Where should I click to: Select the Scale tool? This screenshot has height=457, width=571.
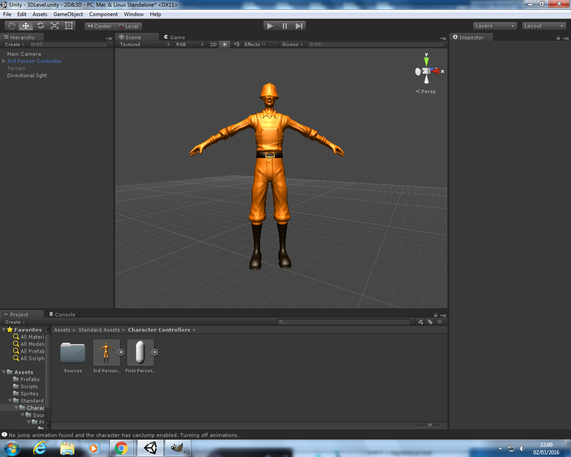coord(54,26)
